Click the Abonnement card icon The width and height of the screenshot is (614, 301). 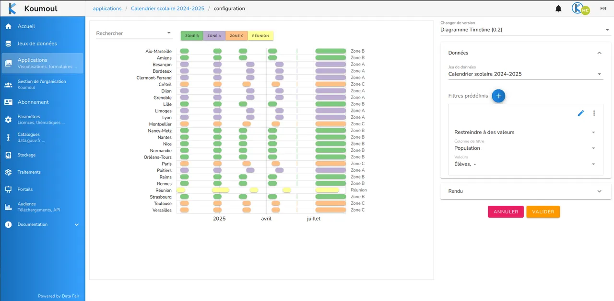8,102
